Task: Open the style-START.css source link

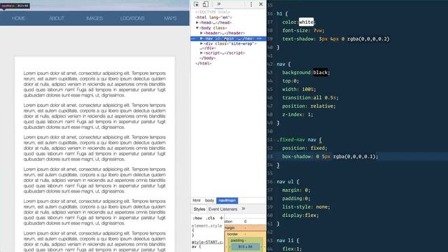Action: tap(207, 242)
